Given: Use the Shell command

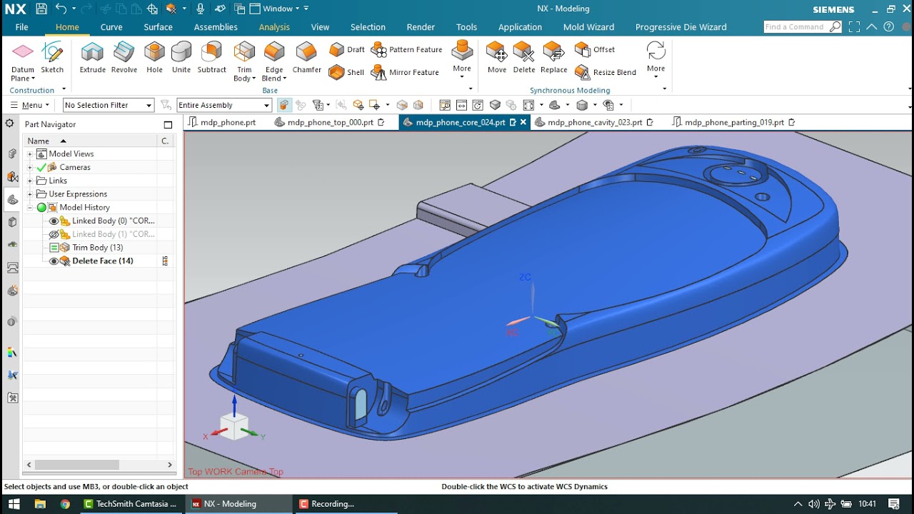Looking at the screenshot, I should click(347, 72).
